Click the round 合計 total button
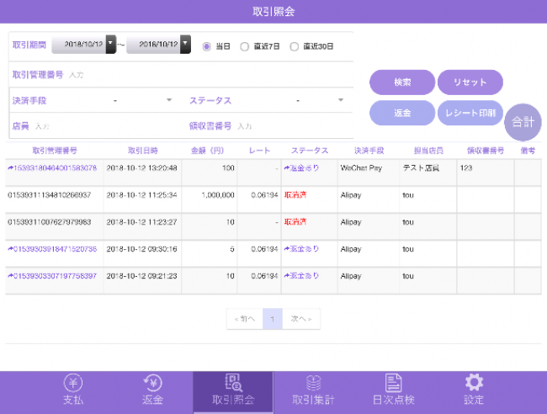This screenshot has width=547, height=414. pos(523,122)
